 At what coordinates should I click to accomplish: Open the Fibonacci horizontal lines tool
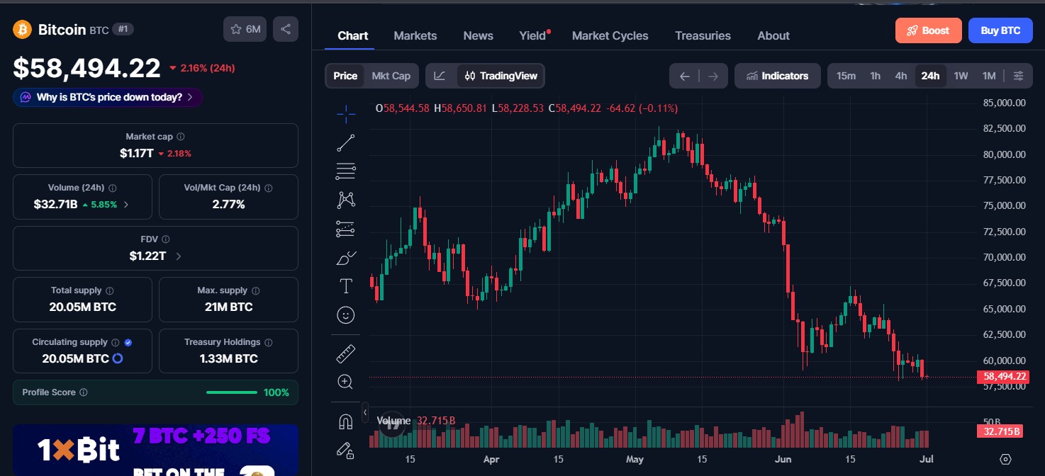(346, 171)
